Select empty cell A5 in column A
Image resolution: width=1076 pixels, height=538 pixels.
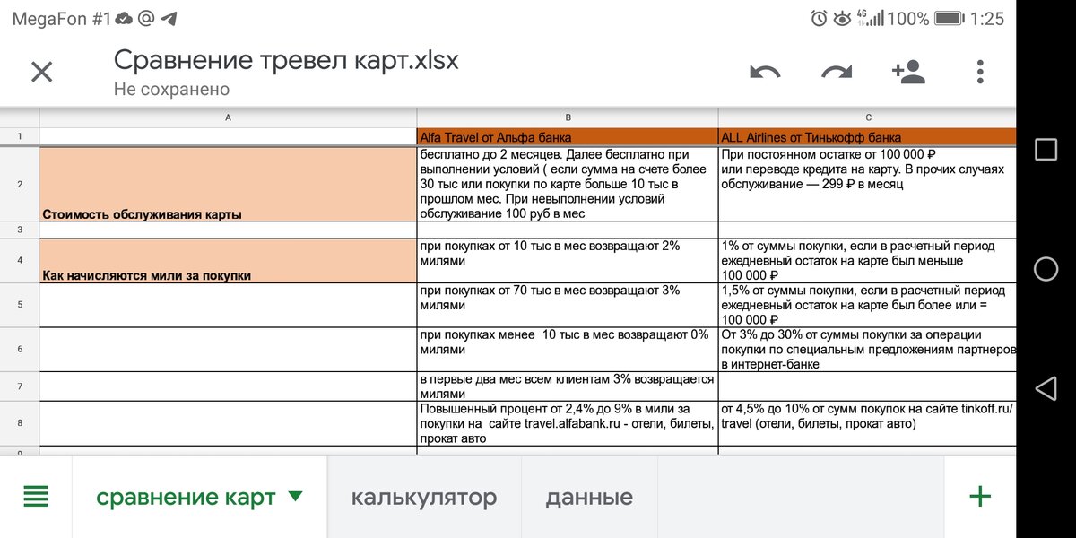point(228,306)
